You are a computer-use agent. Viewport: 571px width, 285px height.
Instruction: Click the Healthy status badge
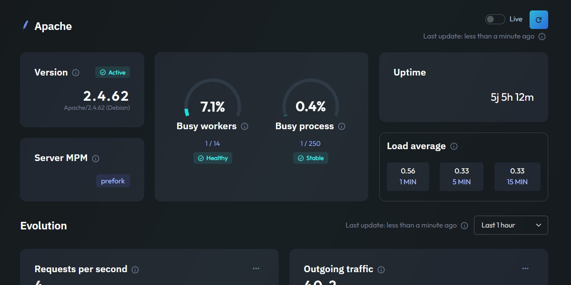tap(213, 158)
